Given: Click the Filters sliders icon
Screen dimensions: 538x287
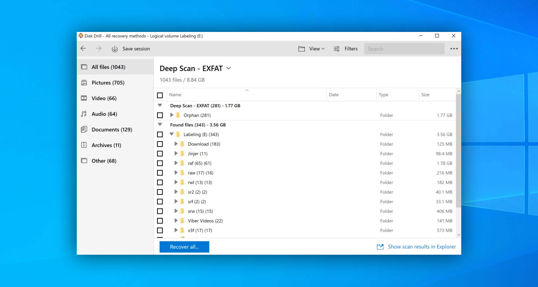Looking at the screenshot, I should click(x=337, y=49).
